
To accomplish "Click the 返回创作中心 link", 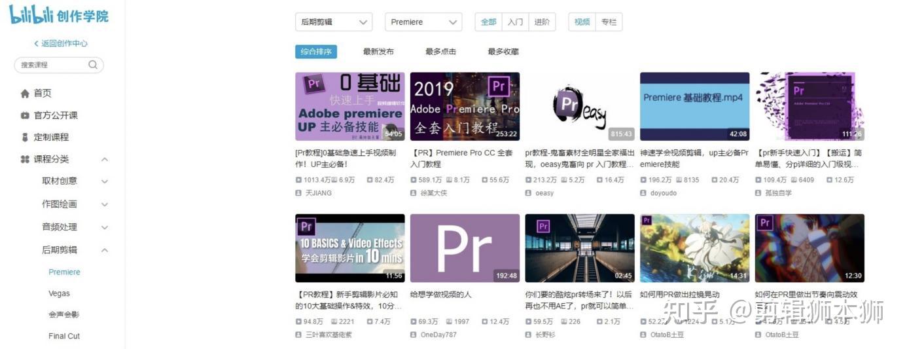I will click(x=60, y=43).
